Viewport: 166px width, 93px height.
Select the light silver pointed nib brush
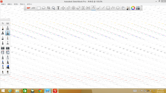click(x=8, y=57)
